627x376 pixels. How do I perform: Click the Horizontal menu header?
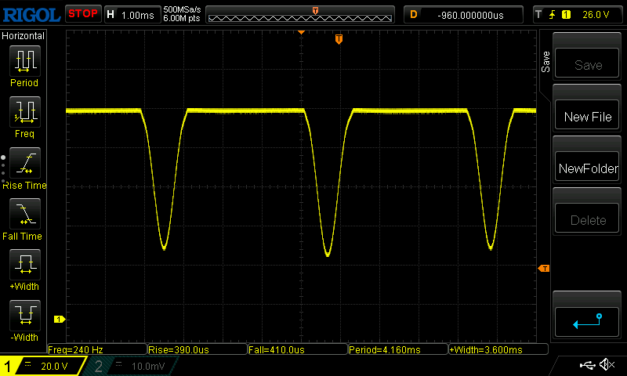23,36
